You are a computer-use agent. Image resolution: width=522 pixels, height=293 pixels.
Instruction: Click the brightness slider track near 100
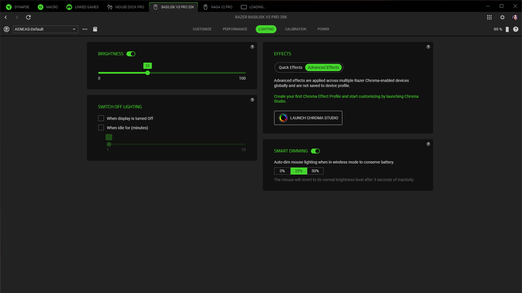(244, 73)
